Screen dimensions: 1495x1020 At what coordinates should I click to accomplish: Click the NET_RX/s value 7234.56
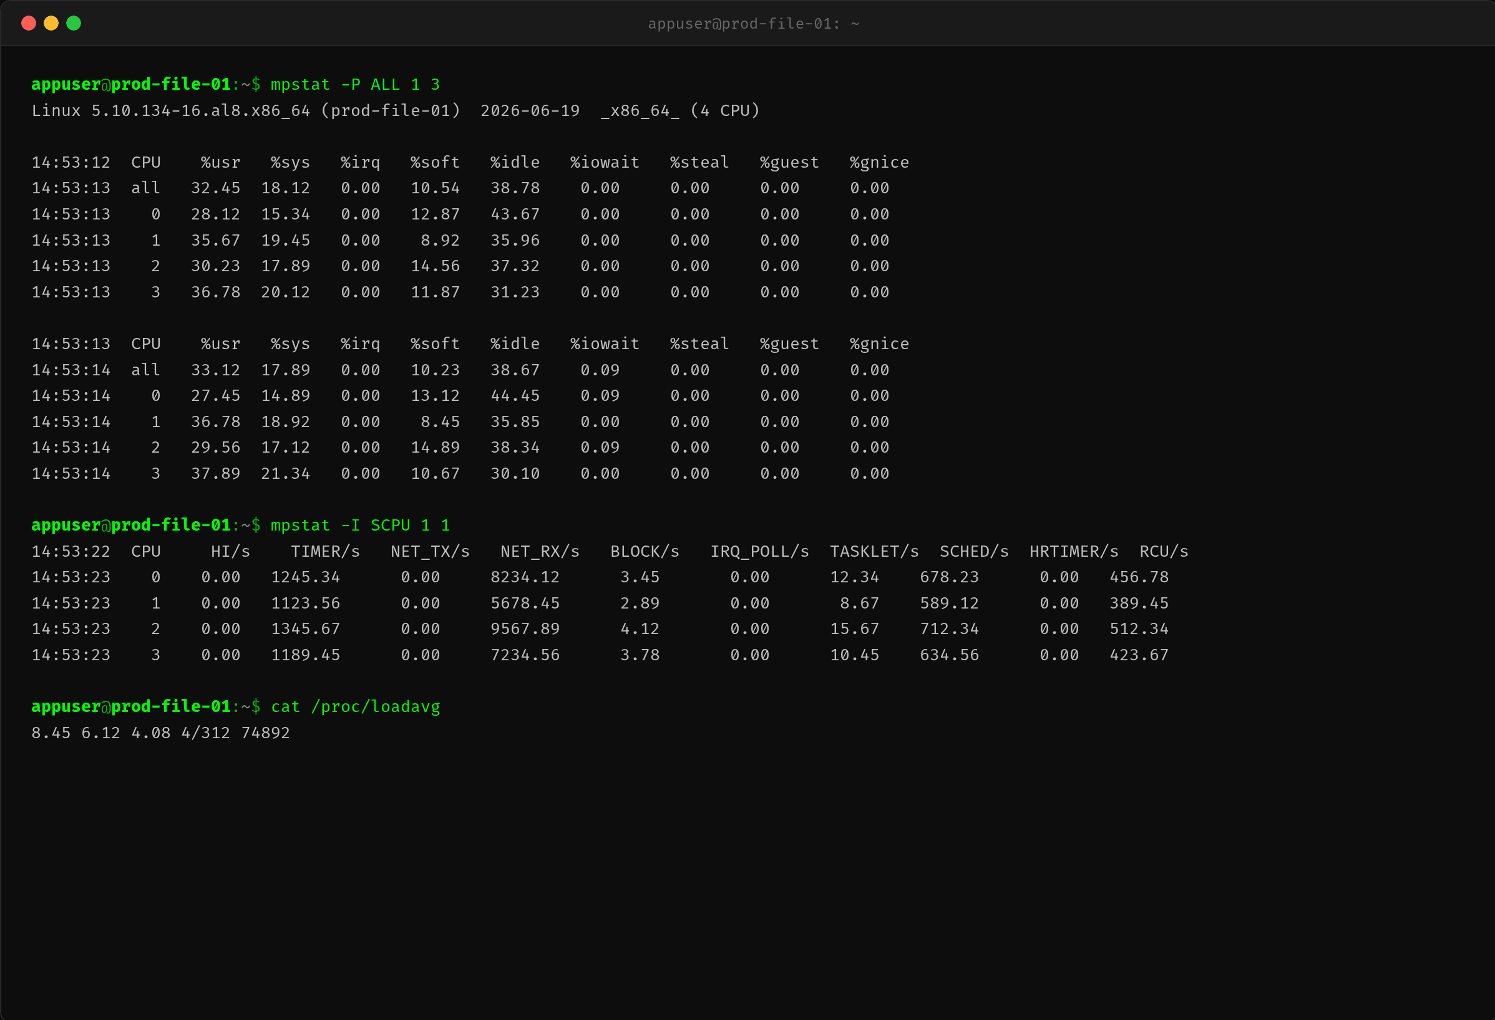[524, 655]
